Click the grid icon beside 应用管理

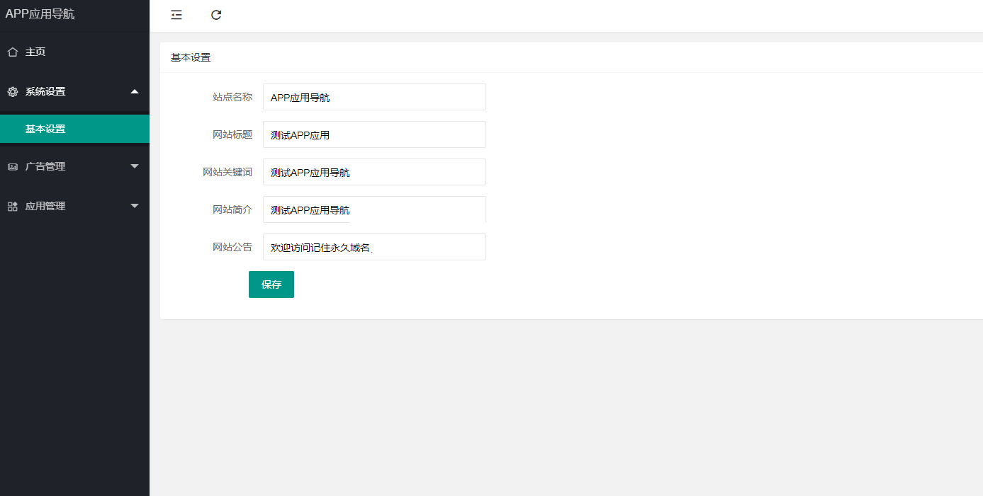coord(12,206)
